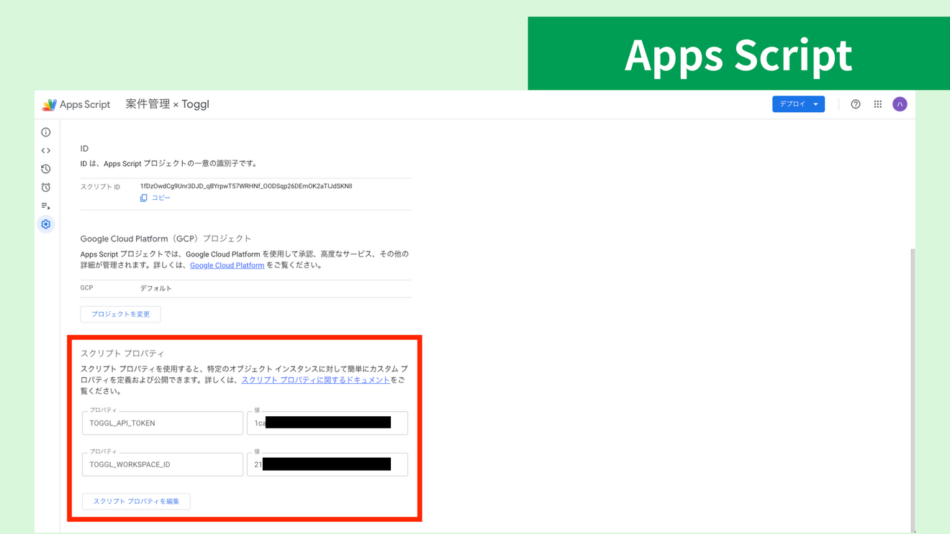This screenshot has height=534, width=950.
Task: Click the GCP value デフォルト
Action: pos(155,288)
